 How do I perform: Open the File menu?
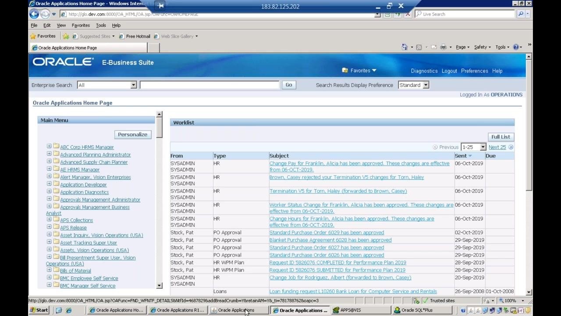(34, 25)
